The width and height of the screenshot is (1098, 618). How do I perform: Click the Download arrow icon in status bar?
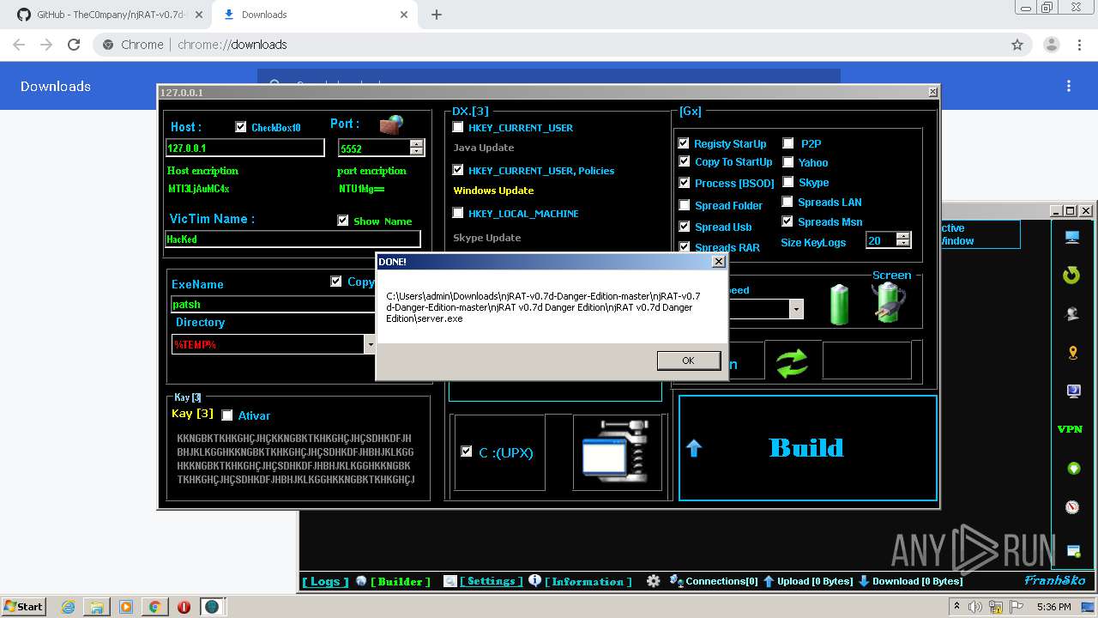(x=864, y=581)
